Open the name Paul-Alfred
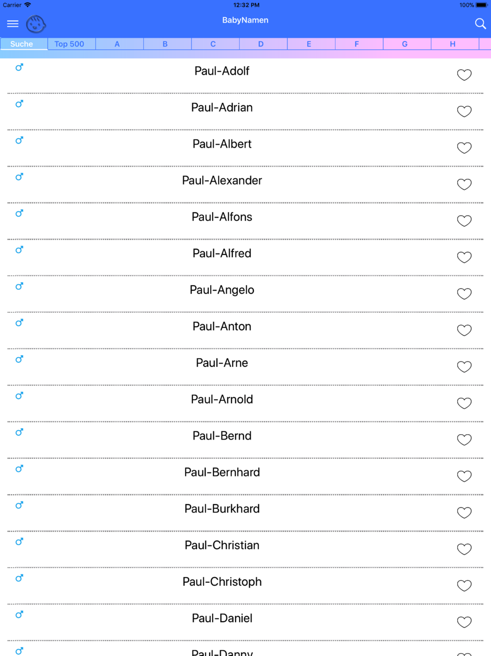This screenshot has width=491, height=656. tap(222, 253)
